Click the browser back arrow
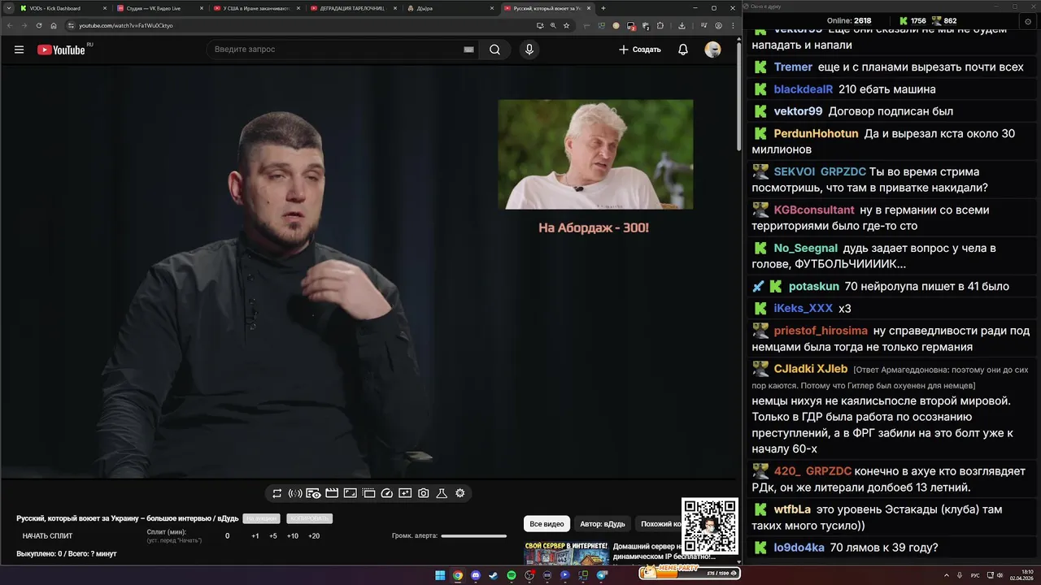The width and height of the screenshot is (1041, 585). point(11,25)
